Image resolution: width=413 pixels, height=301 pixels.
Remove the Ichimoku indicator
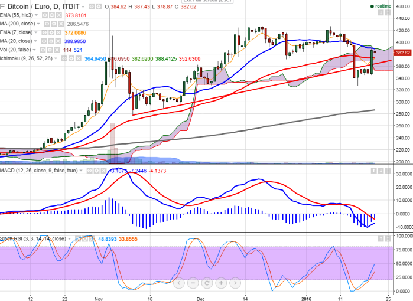79,58
